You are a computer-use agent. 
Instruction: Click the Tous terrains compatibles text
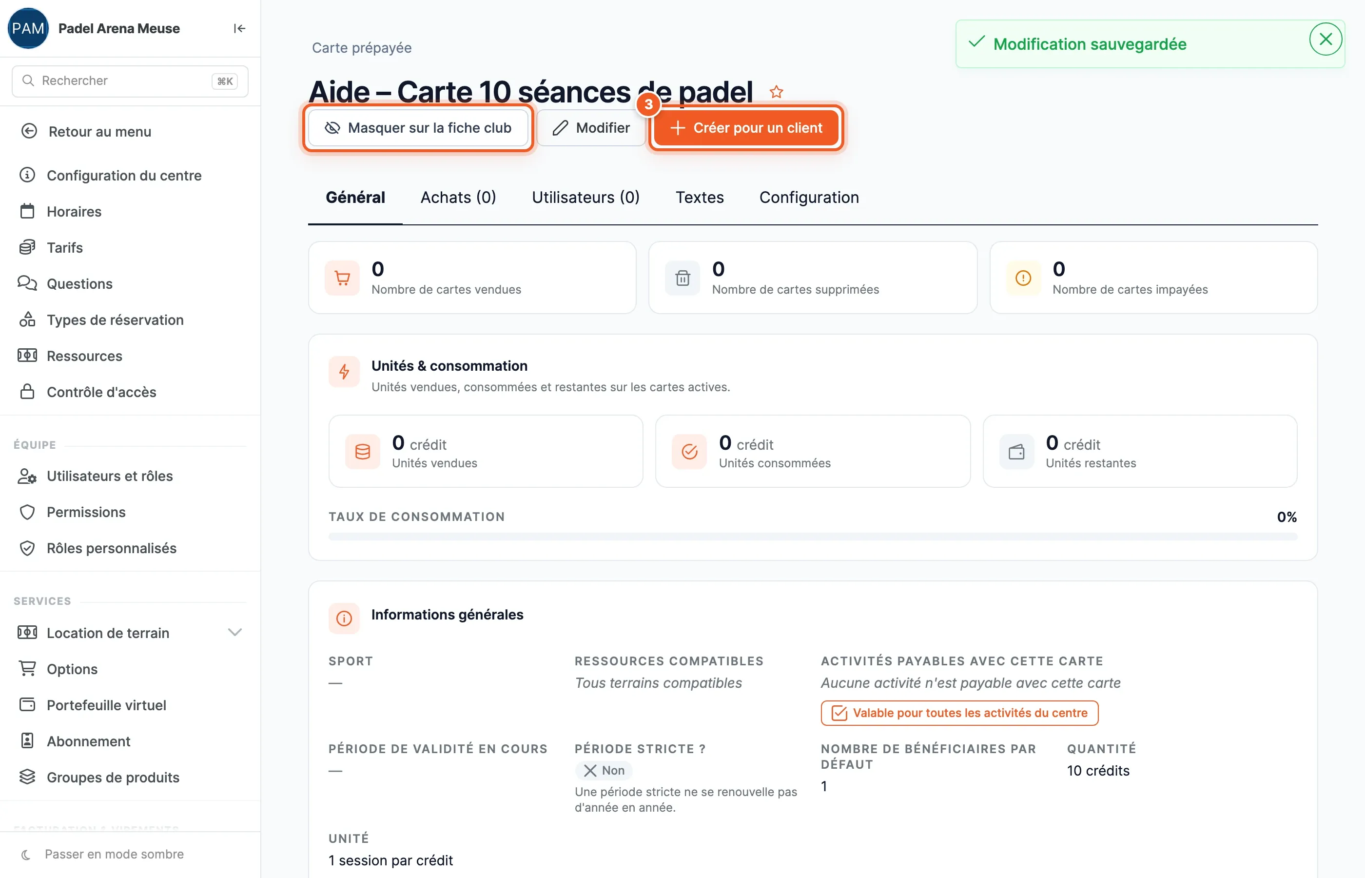(658, 682)
